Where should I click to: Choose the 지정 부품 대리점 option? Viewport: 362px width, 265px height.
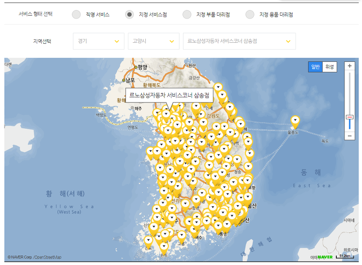point(187,15)
